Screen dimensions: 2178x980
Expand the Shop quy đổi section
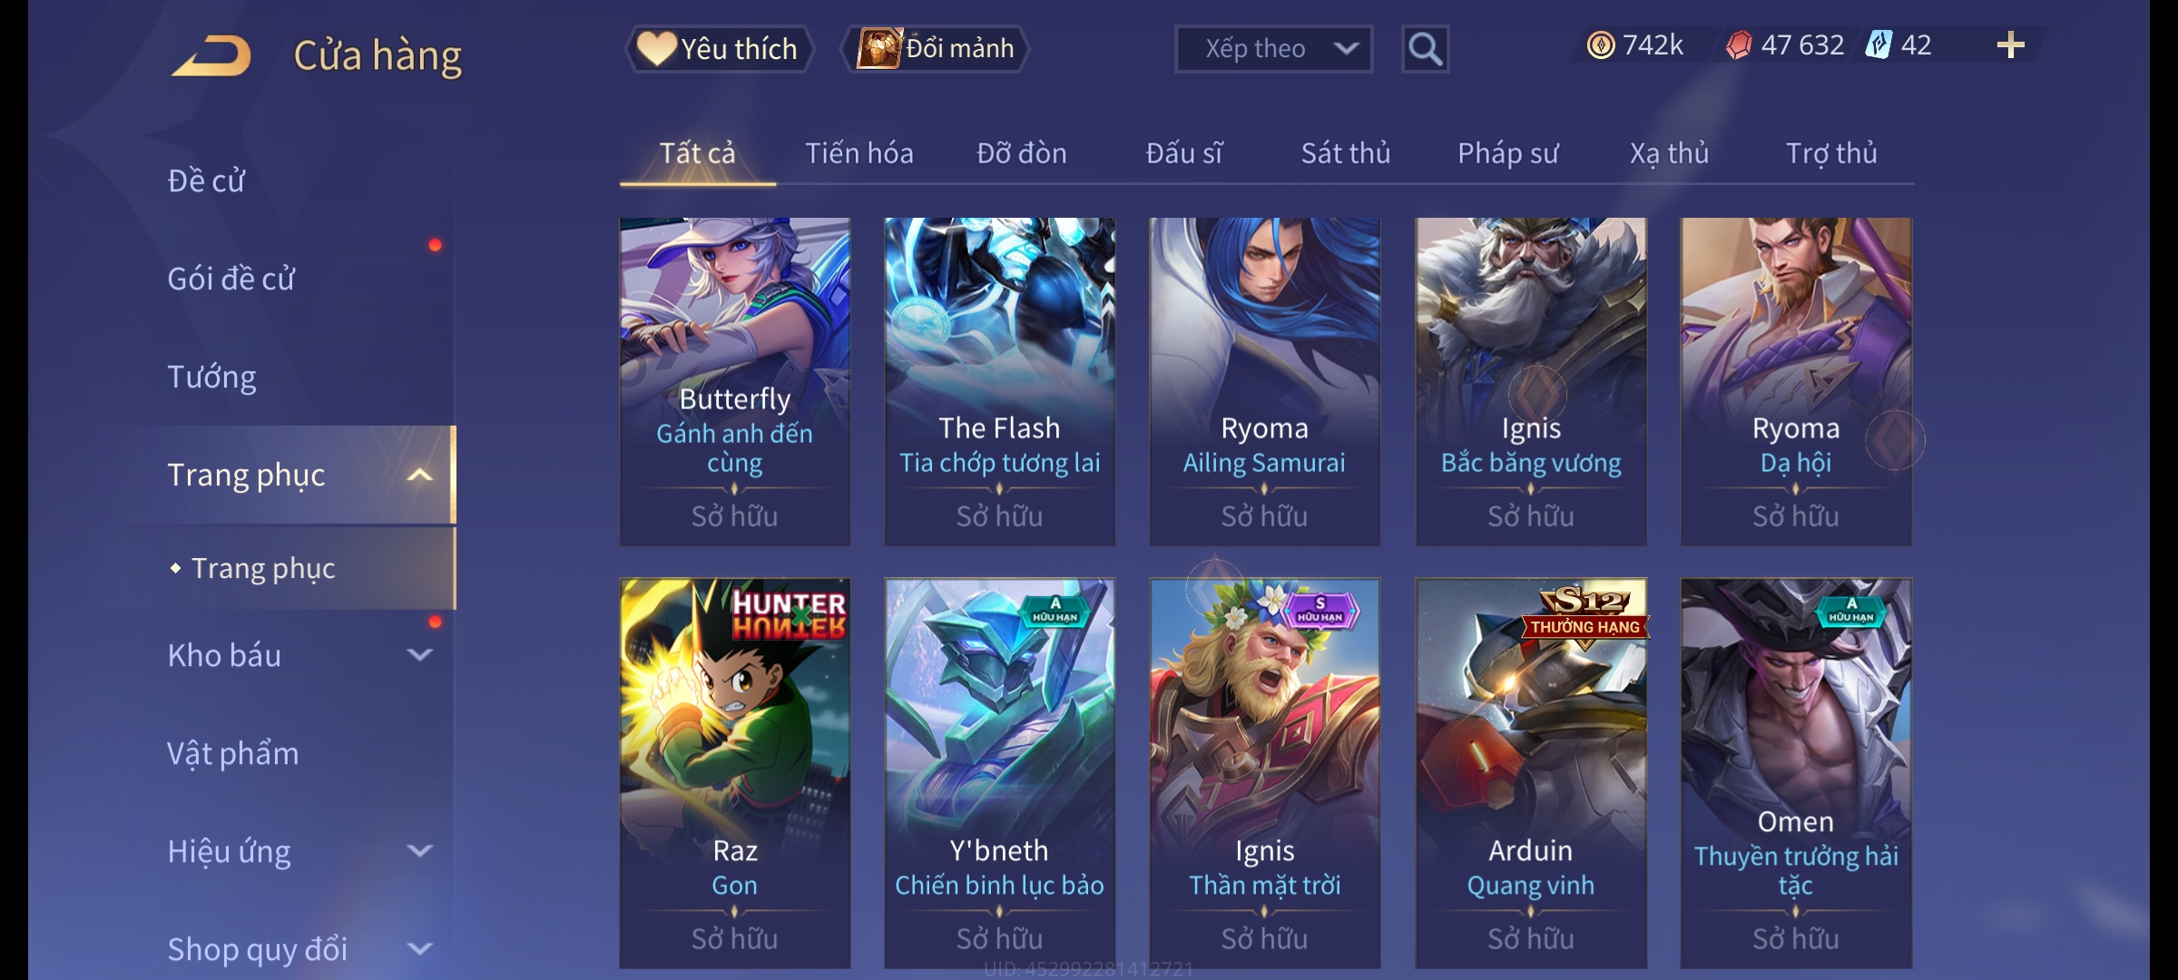coord(419,949)
